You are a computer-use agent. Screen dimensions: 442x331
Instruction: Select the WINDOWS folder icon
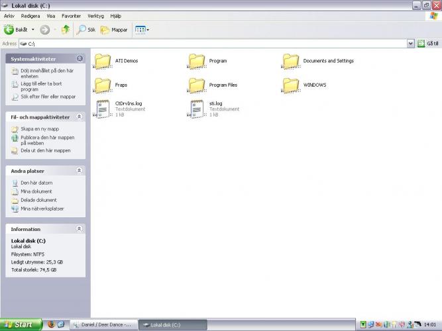[291, 85]
